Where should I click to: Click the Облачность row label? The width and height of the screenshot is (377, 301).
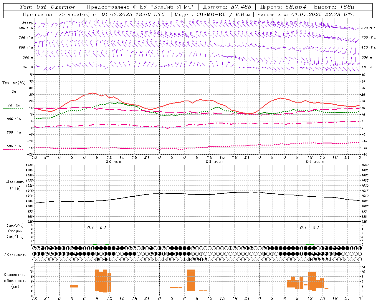coord(15,255)
